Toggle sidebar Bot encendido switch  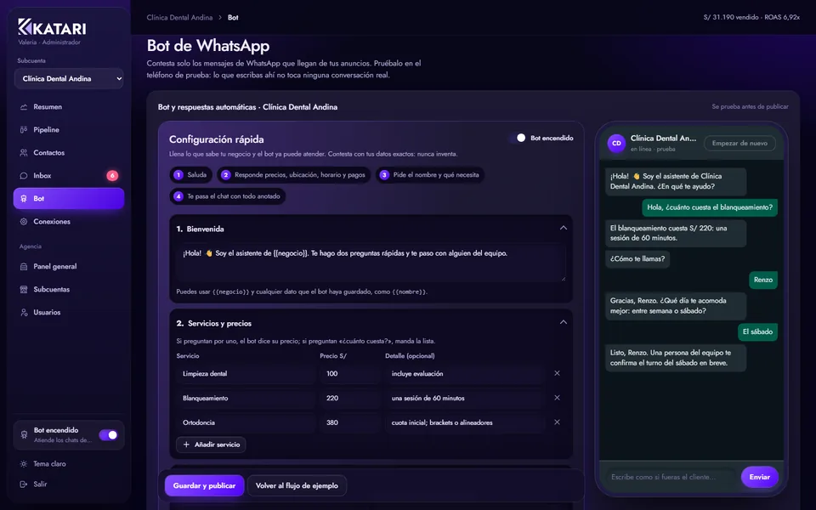coord(108,435)
